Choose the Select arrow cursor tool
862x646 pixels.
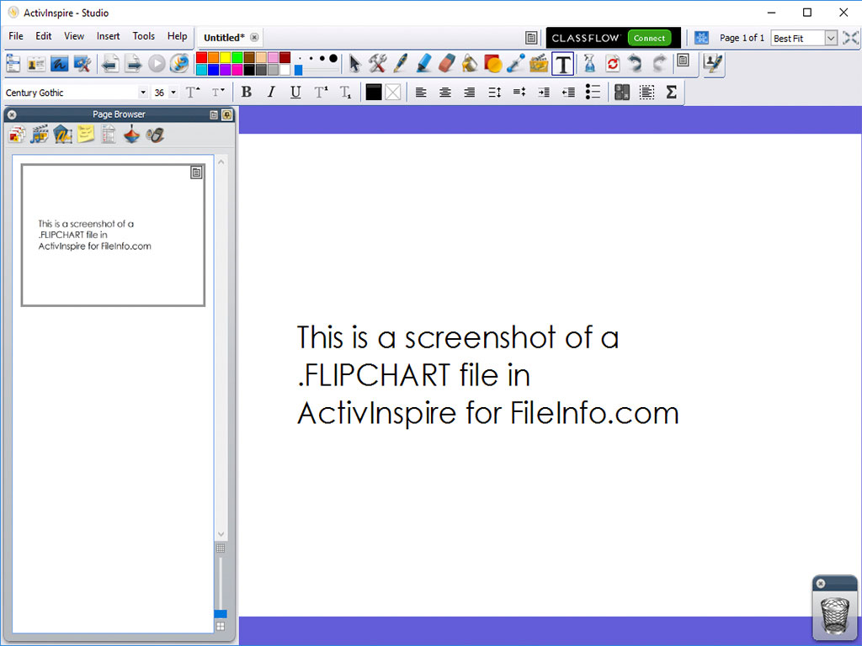[x=354, y=64]
